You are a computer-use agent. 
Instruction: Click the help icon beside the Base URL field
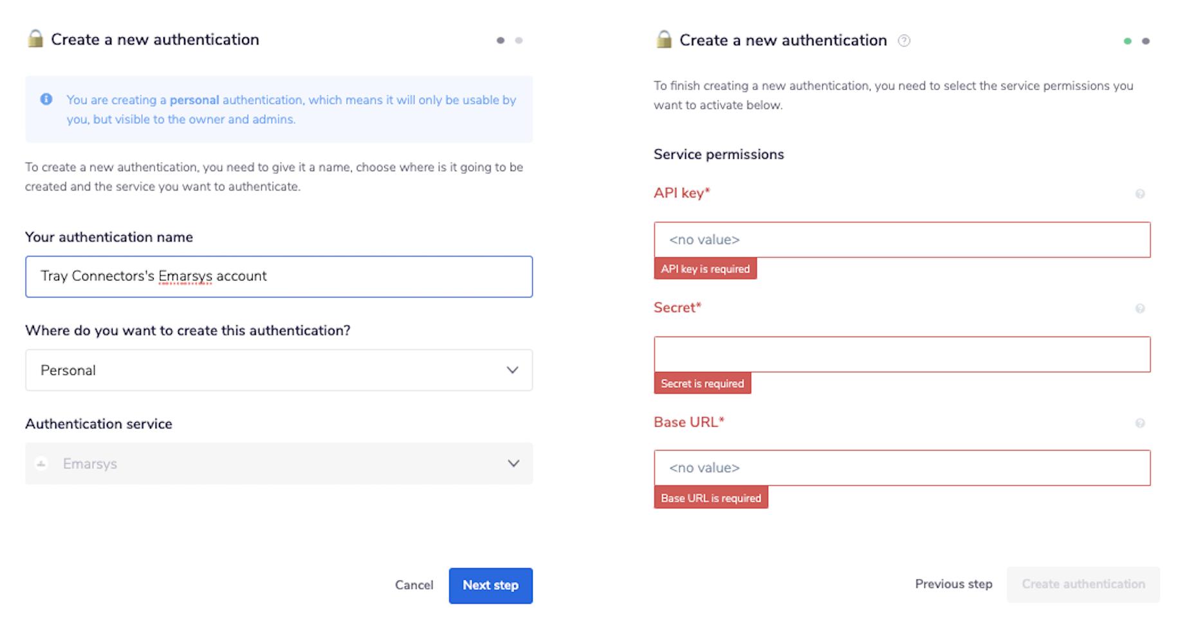1140,423
